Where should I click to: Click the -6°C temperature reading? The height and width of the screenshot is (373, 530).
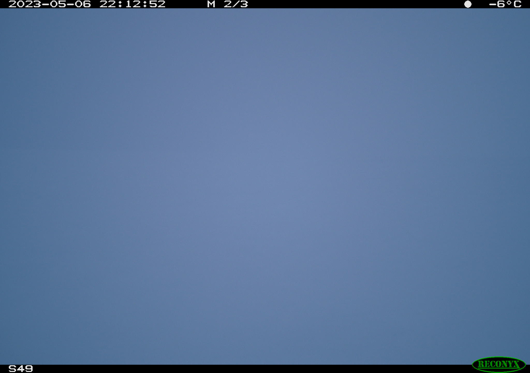(x=505, y=4)
